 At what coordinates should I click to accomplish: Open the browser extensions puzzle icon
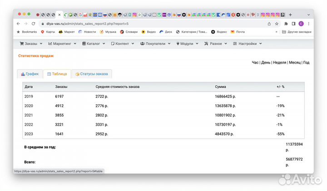286,24
